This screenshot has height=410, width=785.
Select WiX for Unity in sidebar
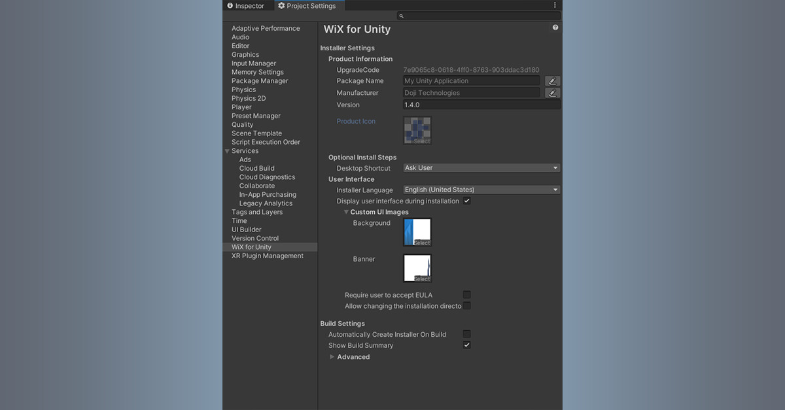[270, 247]
